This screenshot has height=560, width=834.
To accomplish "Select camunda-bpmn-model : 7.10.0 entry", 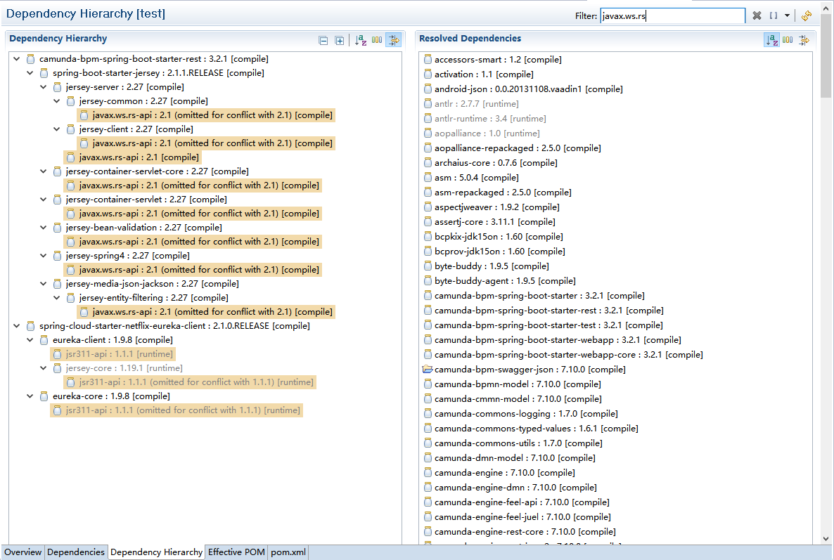I will click(512, 384).
